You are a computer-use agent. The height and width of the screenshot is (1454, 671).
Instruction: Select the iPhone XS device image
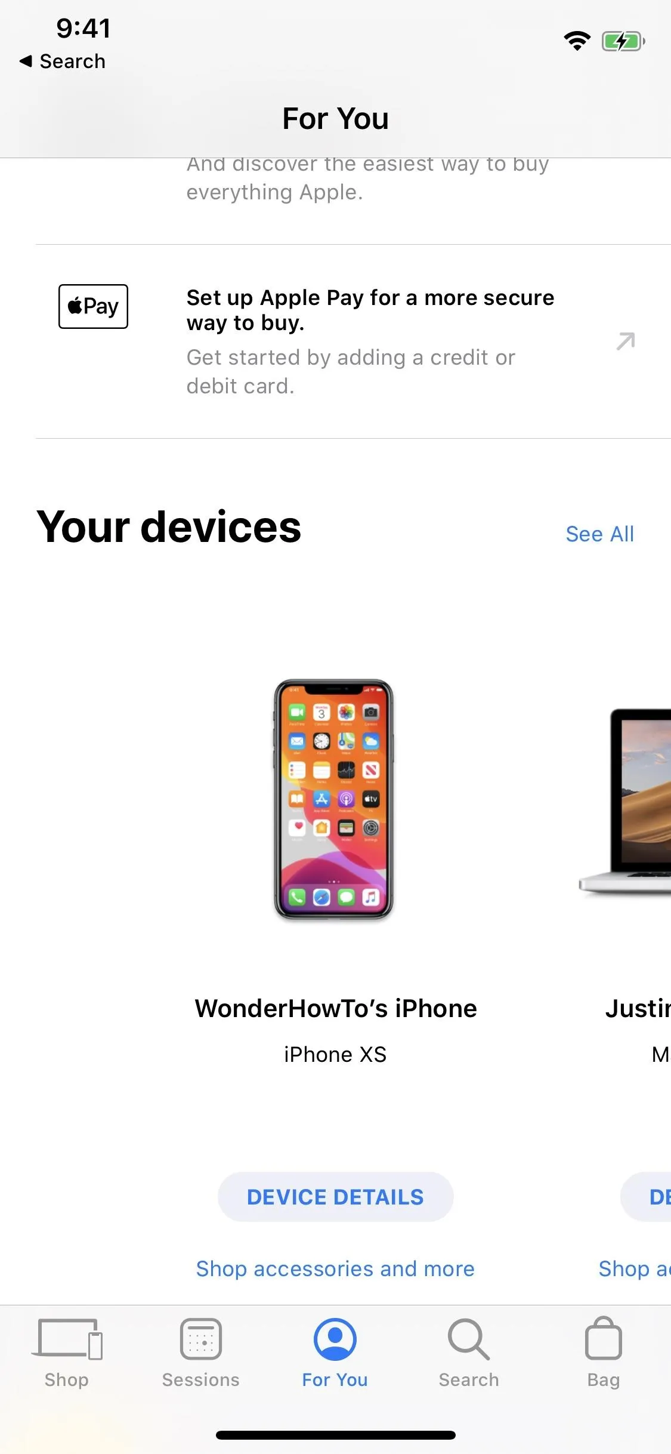(333, 800)
